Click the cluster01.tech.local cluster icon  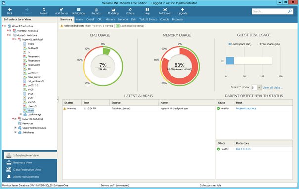click(x=15, y=35)
